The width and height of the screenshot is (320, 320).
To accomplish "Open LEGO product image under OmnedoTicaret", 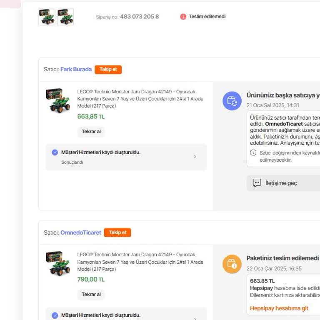I will point(58,263).
